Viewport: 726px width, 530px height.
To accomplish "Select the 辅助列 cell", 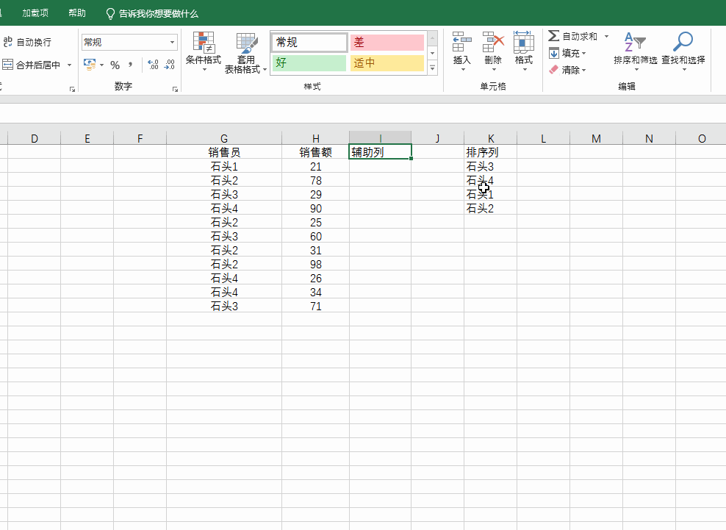I will click(380, 152).
